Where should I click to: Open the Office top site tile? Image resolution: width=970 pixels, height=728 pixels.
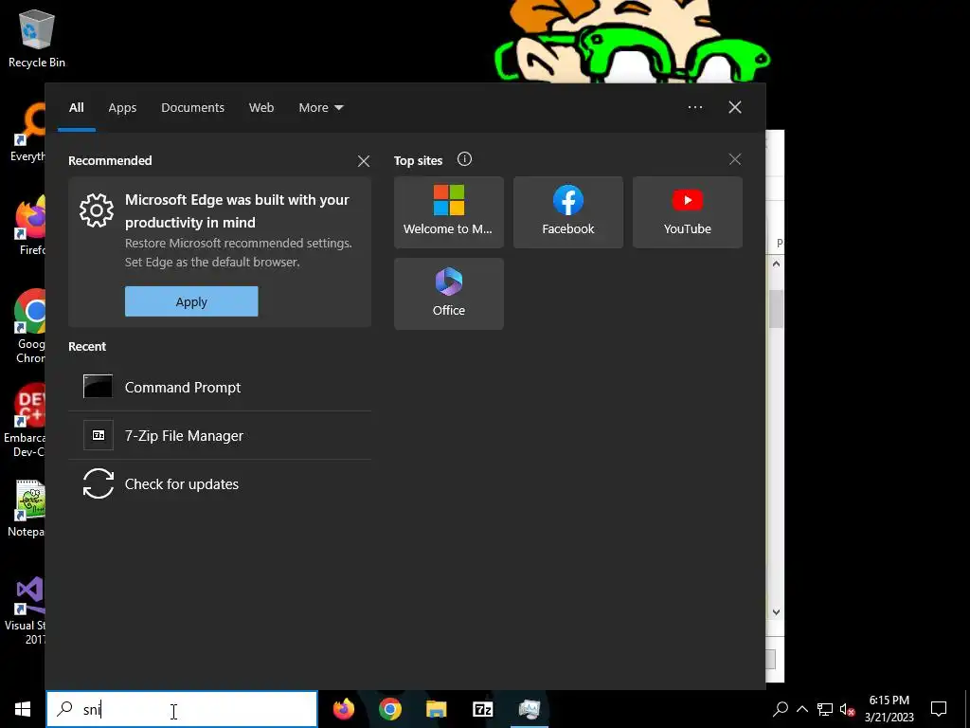tap(449, 294)
